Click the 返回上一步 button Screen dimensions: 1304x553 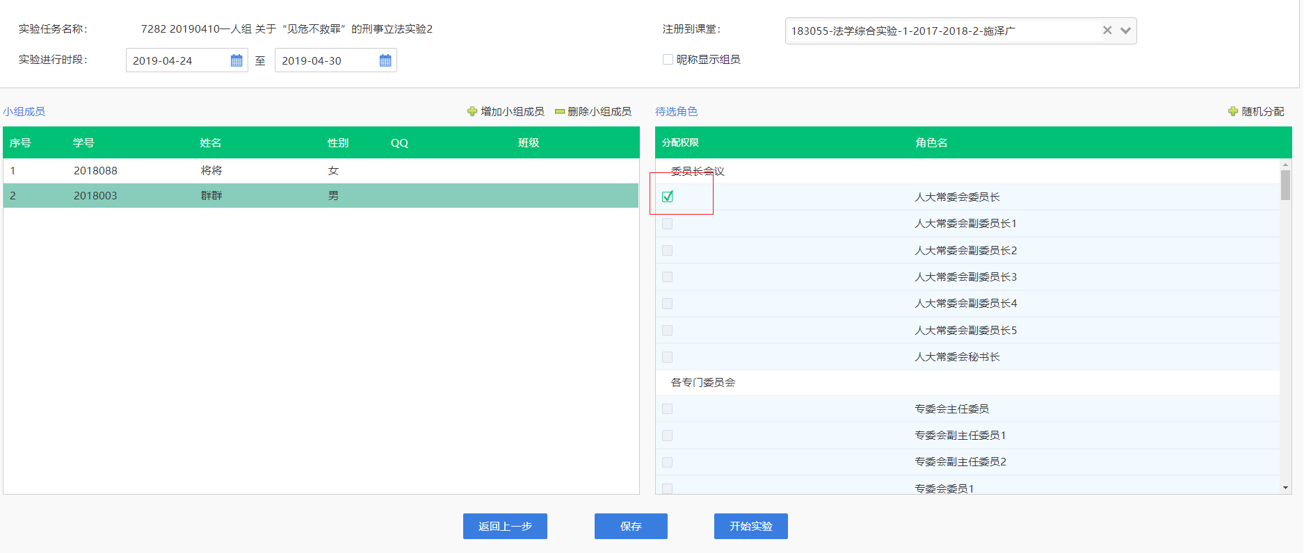tap(505, 526)
